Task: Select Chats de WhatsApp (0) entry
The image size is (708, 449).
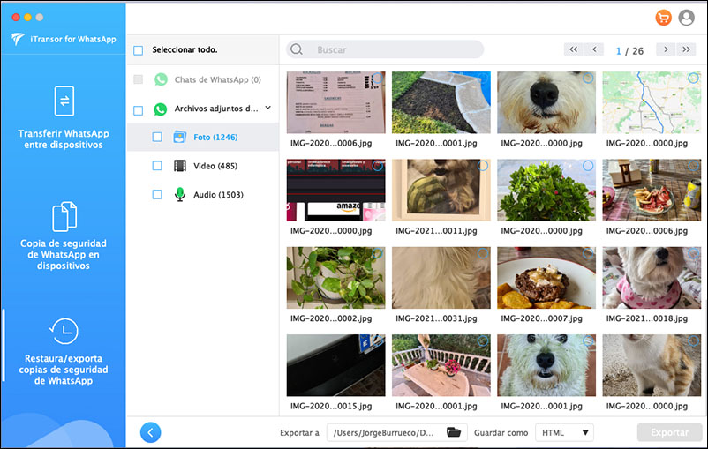Action: point(218,80)
